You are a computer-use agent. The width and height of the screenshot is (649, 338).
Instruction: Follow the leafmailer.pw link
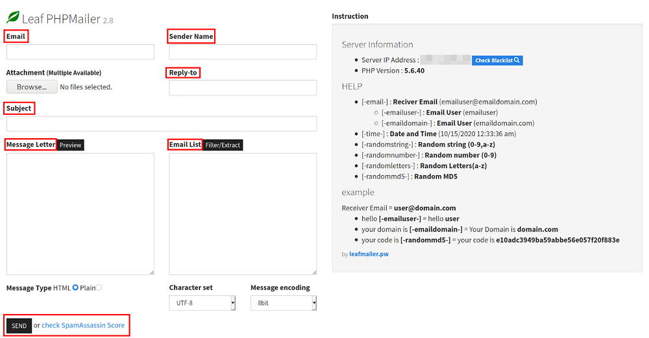(369, 254)
